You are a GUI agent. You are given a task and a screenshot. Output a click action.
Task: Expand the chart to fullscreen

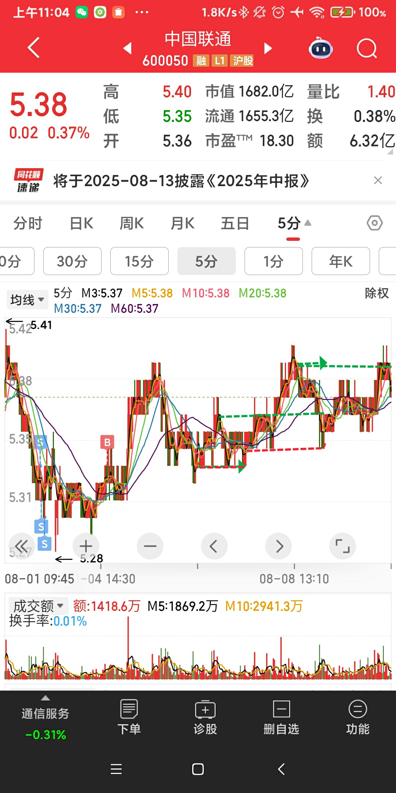[x=343, y=546]
